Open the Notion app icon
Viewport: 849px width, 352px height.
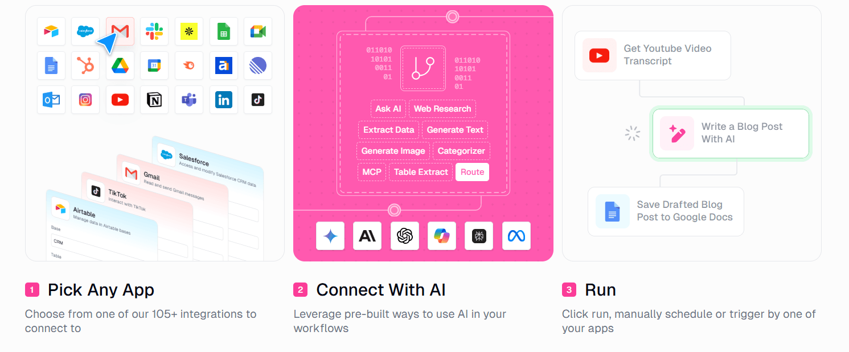(154, 100)
